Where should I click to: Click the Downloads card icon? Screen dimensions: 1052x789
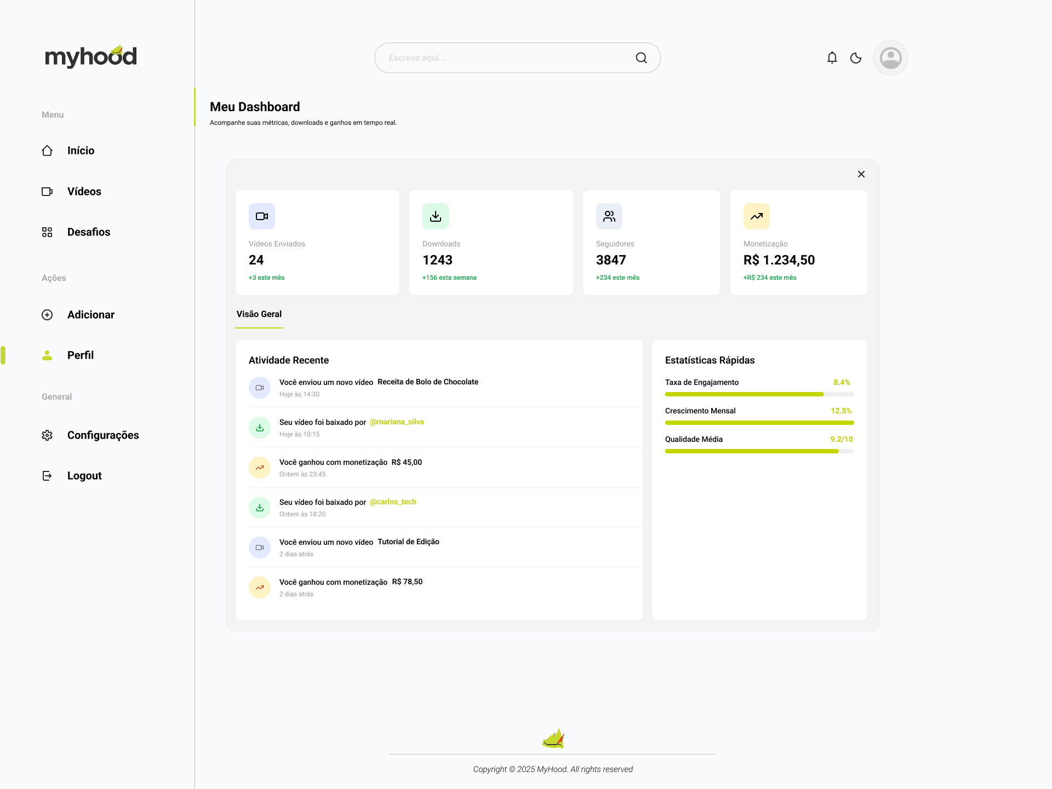[x=436, y=216]
